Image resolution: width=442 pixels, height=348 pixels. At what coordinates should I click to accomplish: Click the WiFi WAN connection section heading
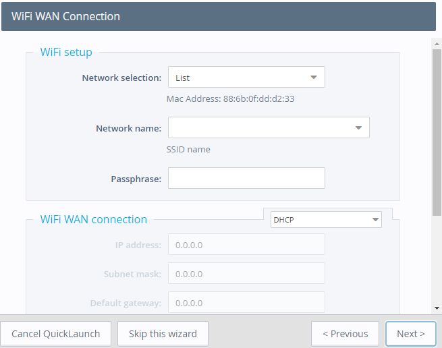(x=94, y=219)
